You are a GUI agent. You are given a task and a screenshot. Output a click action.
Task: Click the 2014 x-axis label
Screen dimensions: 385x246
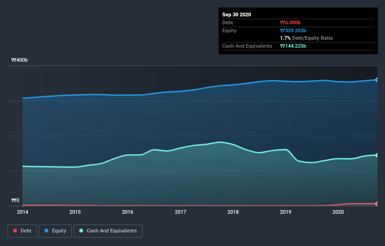click(23, 212)
